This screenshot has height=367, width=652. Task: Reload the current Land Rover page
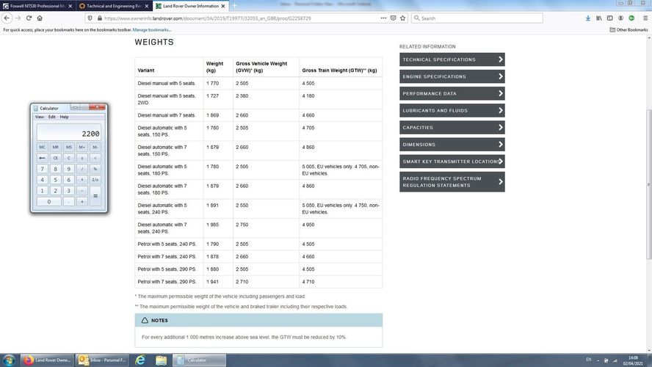coord(29,18)
